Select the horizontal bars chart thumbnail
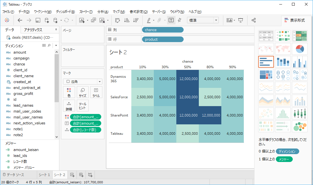This screenshot has width=313, height=185. [266, 62]
